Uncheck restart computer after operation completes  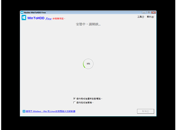74,99
